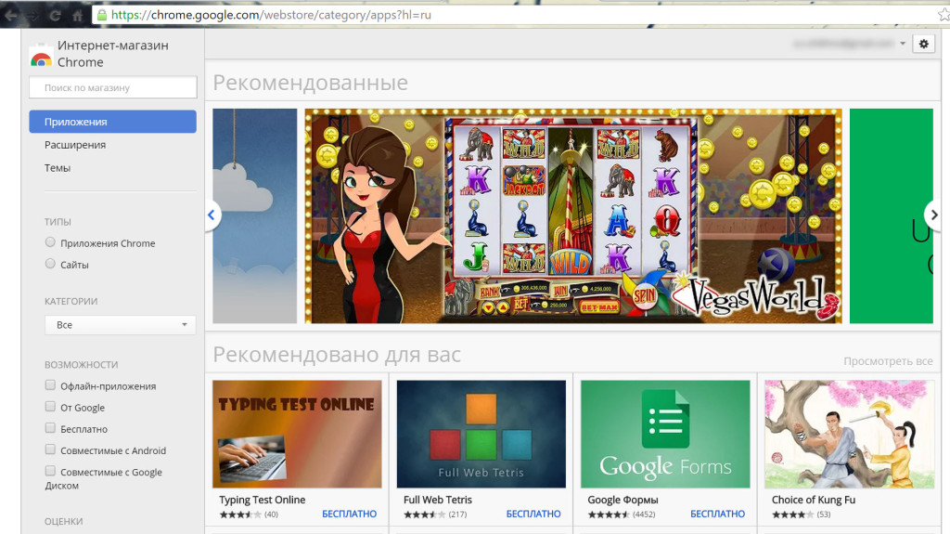This screenshot has height=534, width=950.
Task: Click БЕСПЛАТНО for Typing Test Online
Action: click(349, 514)
